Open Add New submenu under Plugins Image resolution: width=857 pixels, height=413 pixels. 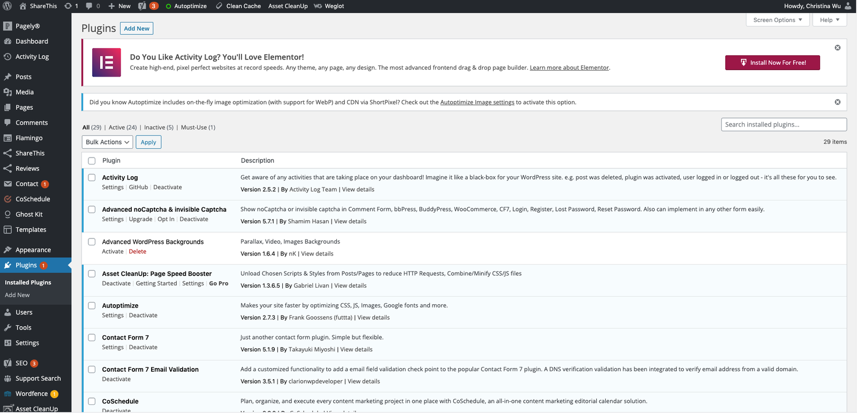pos(17,295)
